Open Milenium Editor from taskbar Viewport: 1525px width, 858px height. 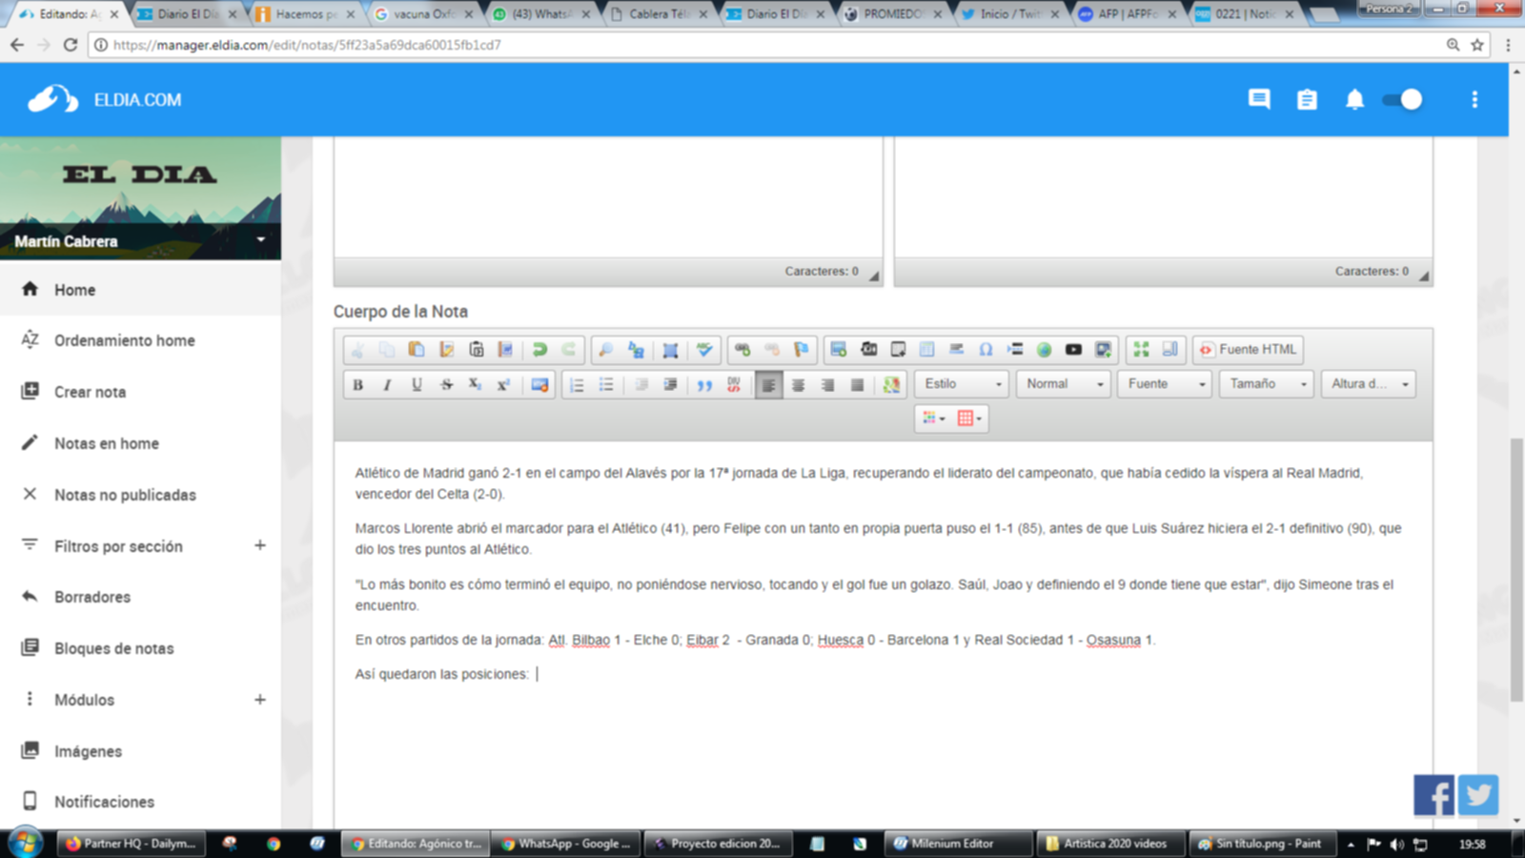point(958,844)
